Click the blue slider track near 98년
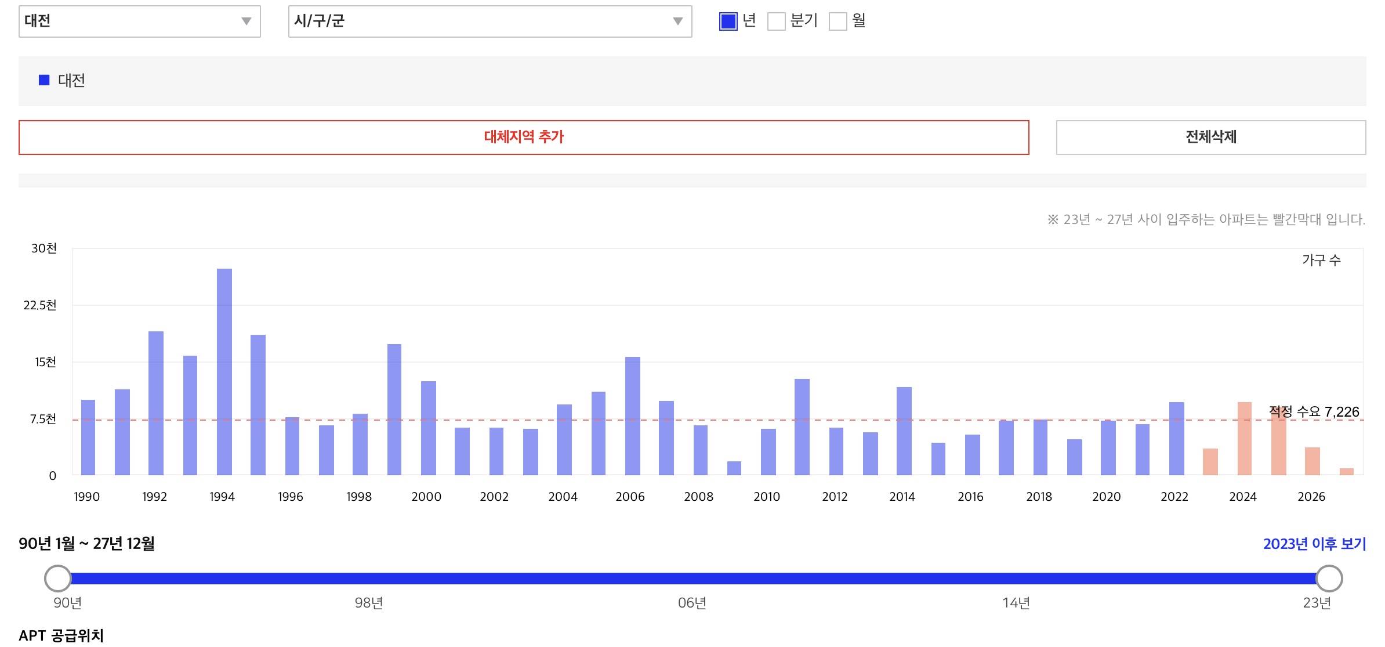Viewport: 1385px width, 647px height. click(x=369, y=578)
